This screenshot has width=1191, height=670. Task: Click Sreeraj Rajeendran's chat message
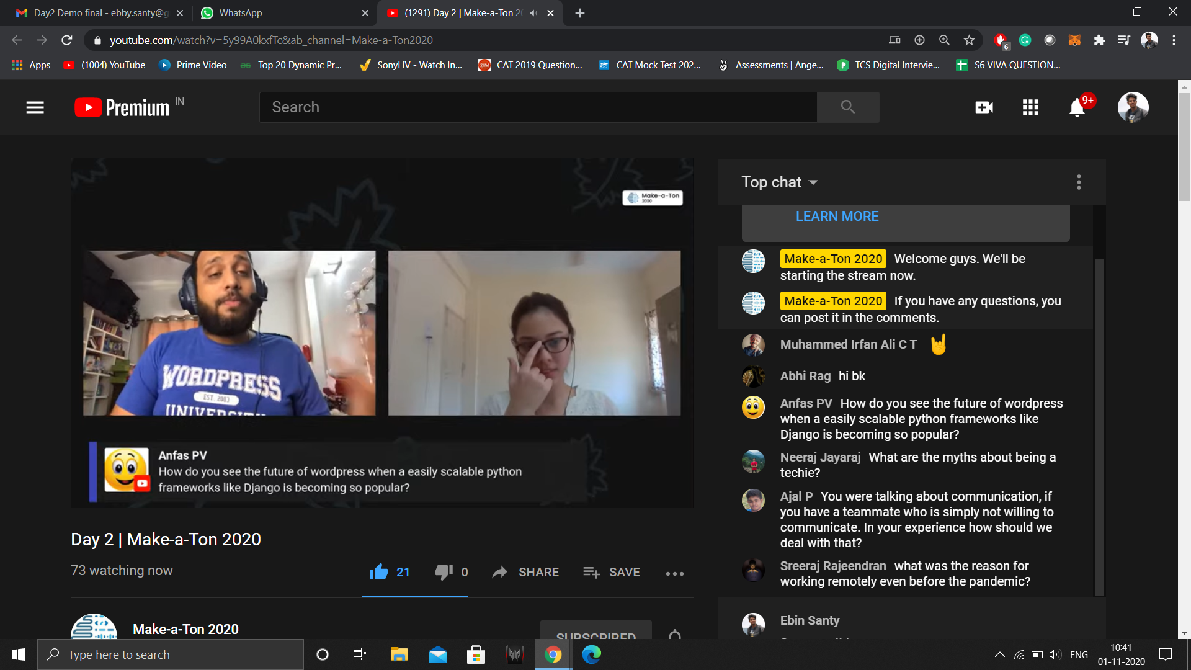pos(905,573)
